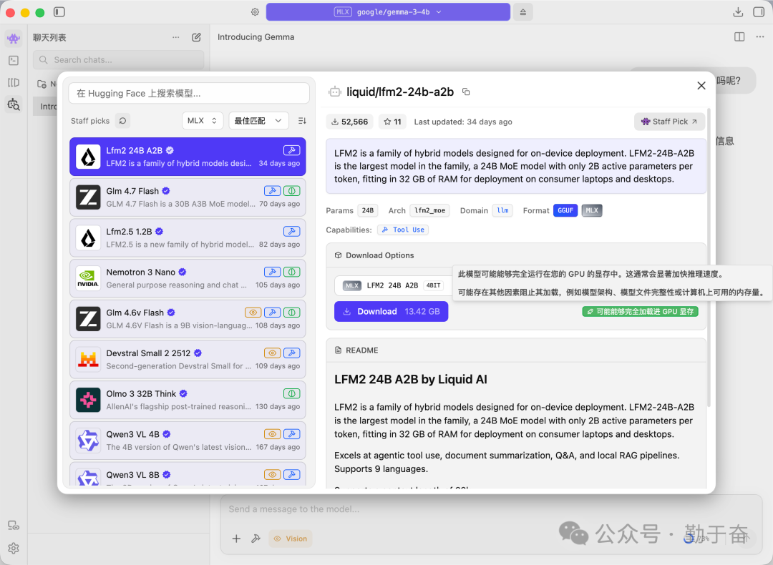The image size is (773, 565).
Task: Toggle the right sidebar panel icon
Action: [759, 12]
